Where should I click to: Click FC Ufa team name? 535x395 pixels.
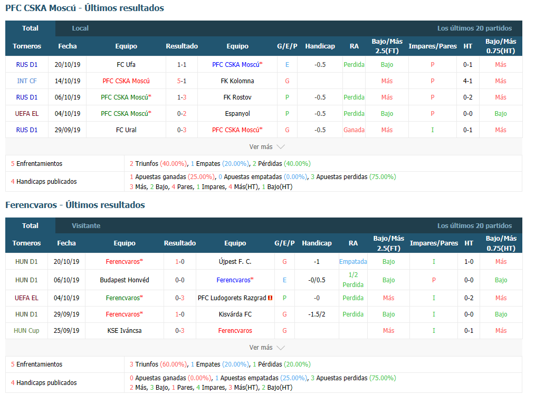pos(126,64)
